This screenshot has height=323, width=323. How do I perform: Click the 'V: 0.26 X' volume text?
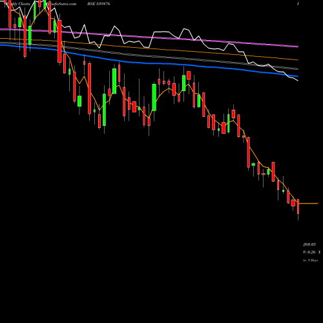click(312, 252)
